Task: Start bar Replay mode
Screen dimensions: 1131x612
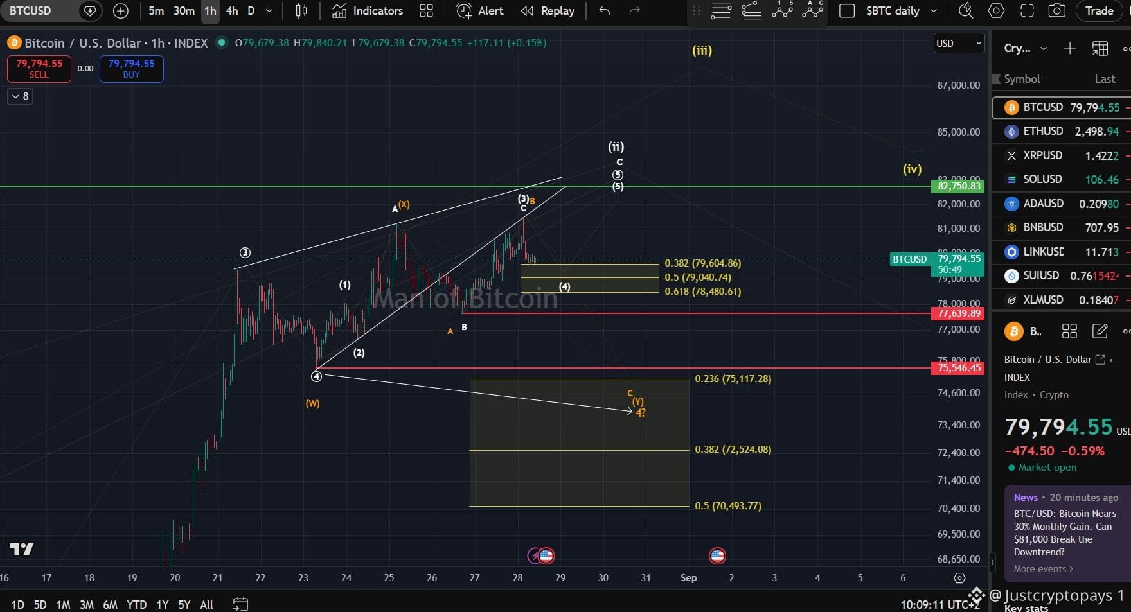Action: tap(548, 11)
